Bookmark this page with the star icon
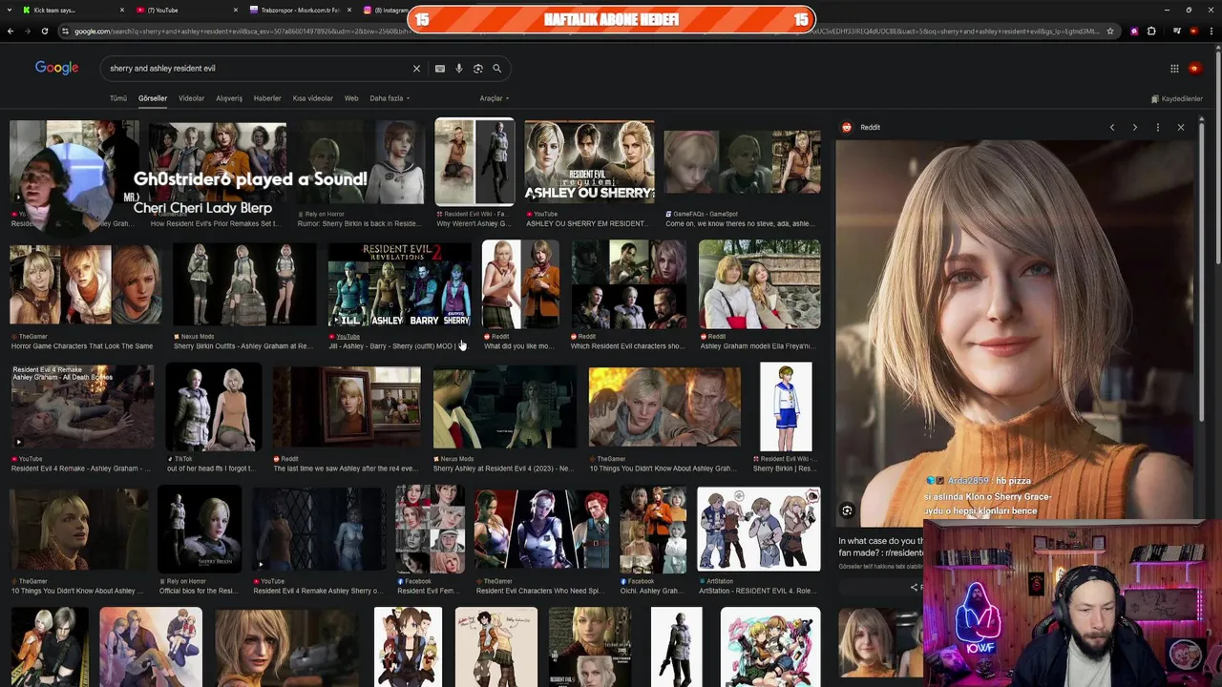Viewport: 1222px width, 687px height. coord(1110,31)
